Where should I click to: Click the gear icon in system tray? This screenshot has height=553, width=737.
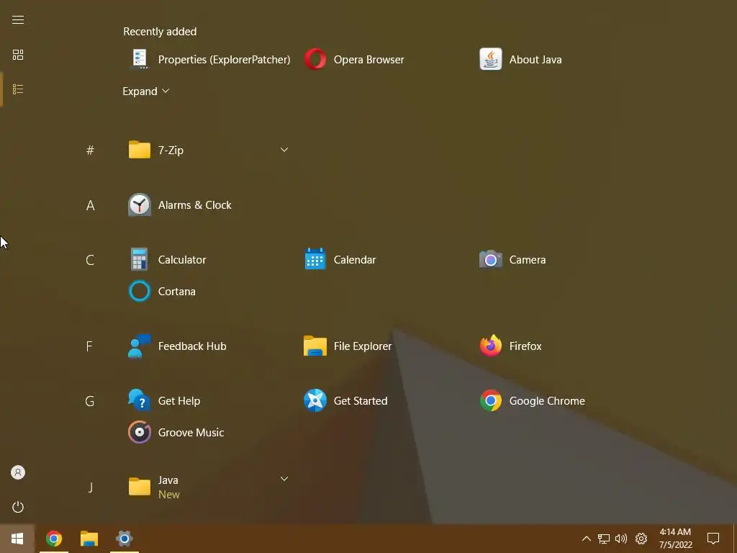pyautogui.click(x=641, y=539)
